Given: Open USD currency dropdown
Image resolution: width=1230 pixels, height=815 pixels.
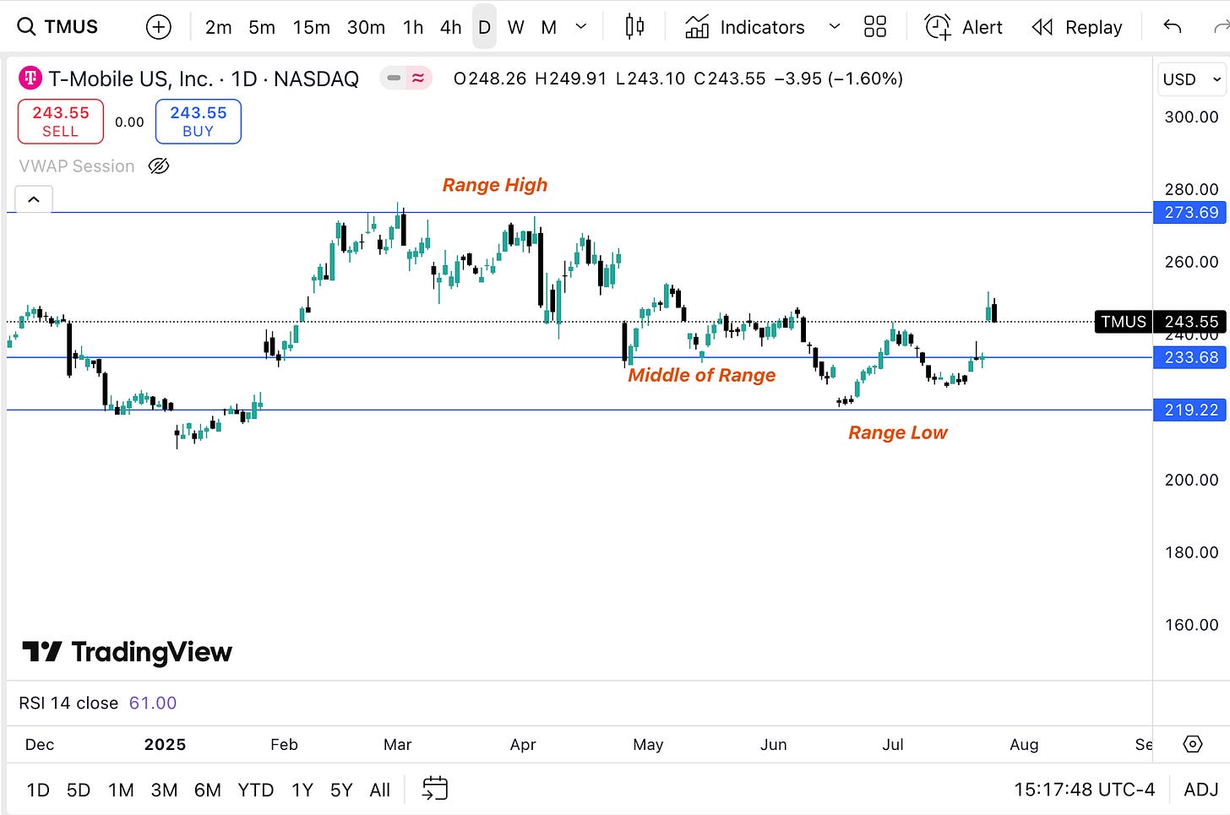Looking at the screenshot, I should (1192, 79).
